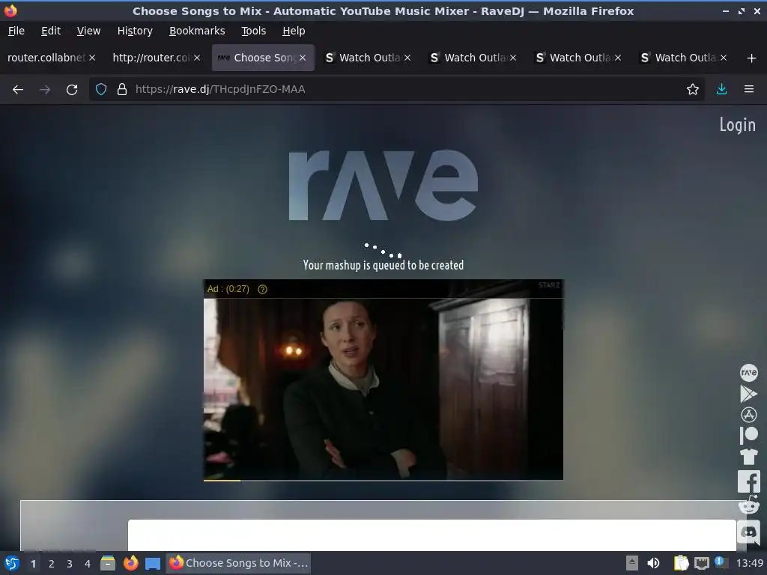Screen dimensions: 767x575
Task: Open the Firefox hamburger application menu
Action: point(748,89)
